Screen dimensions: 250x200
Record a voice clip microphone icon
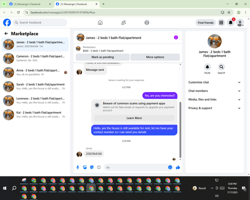point(77,167)
